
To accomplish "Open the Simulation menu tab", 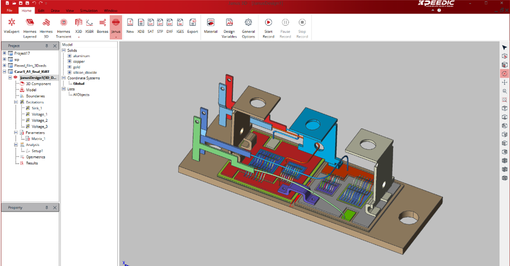I will (89, 11).
